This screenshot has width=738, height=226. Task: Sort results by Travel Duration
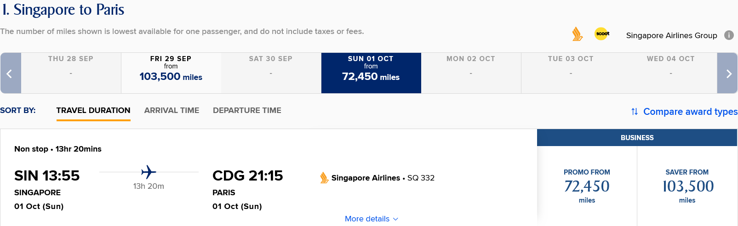click(93, 110)
